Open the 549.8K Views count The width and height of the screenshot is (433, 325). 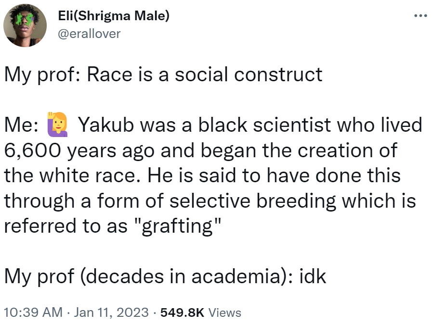point(201,312)
